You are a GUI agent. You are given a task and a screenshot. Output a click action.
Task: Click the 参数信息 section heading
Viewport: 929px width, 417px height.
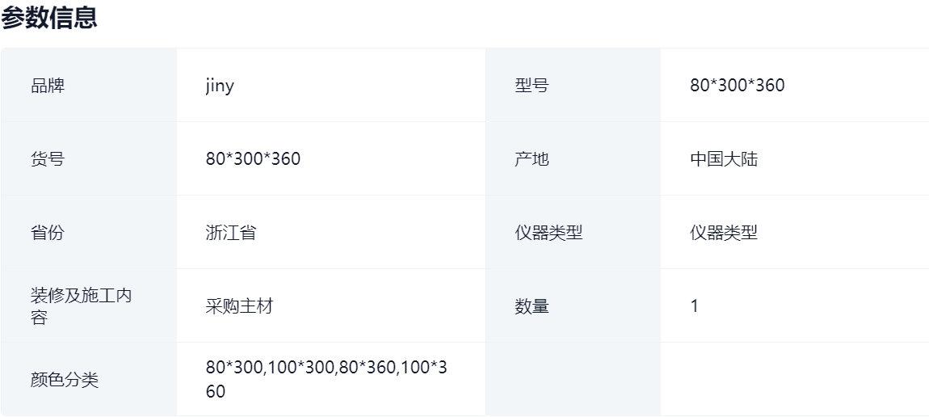pyautogui.click(x=48, y=19)
